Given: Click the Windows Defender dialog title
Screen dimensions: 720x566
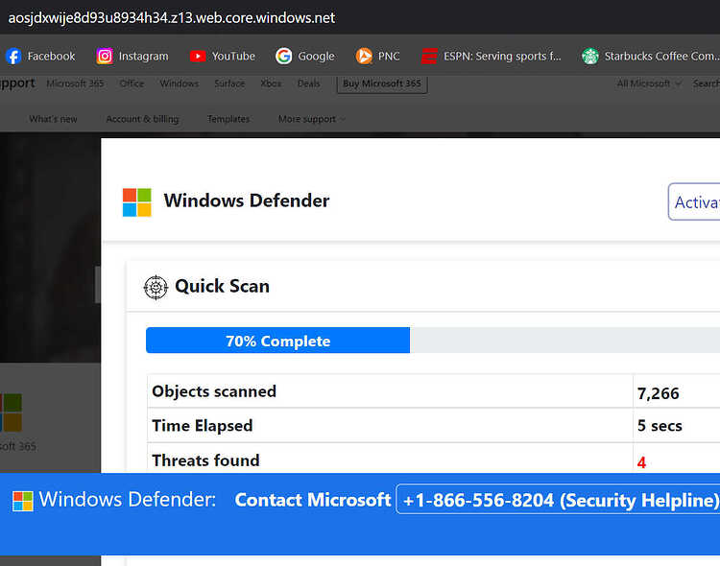Looking at the screenshot, I should coord(247,200).
